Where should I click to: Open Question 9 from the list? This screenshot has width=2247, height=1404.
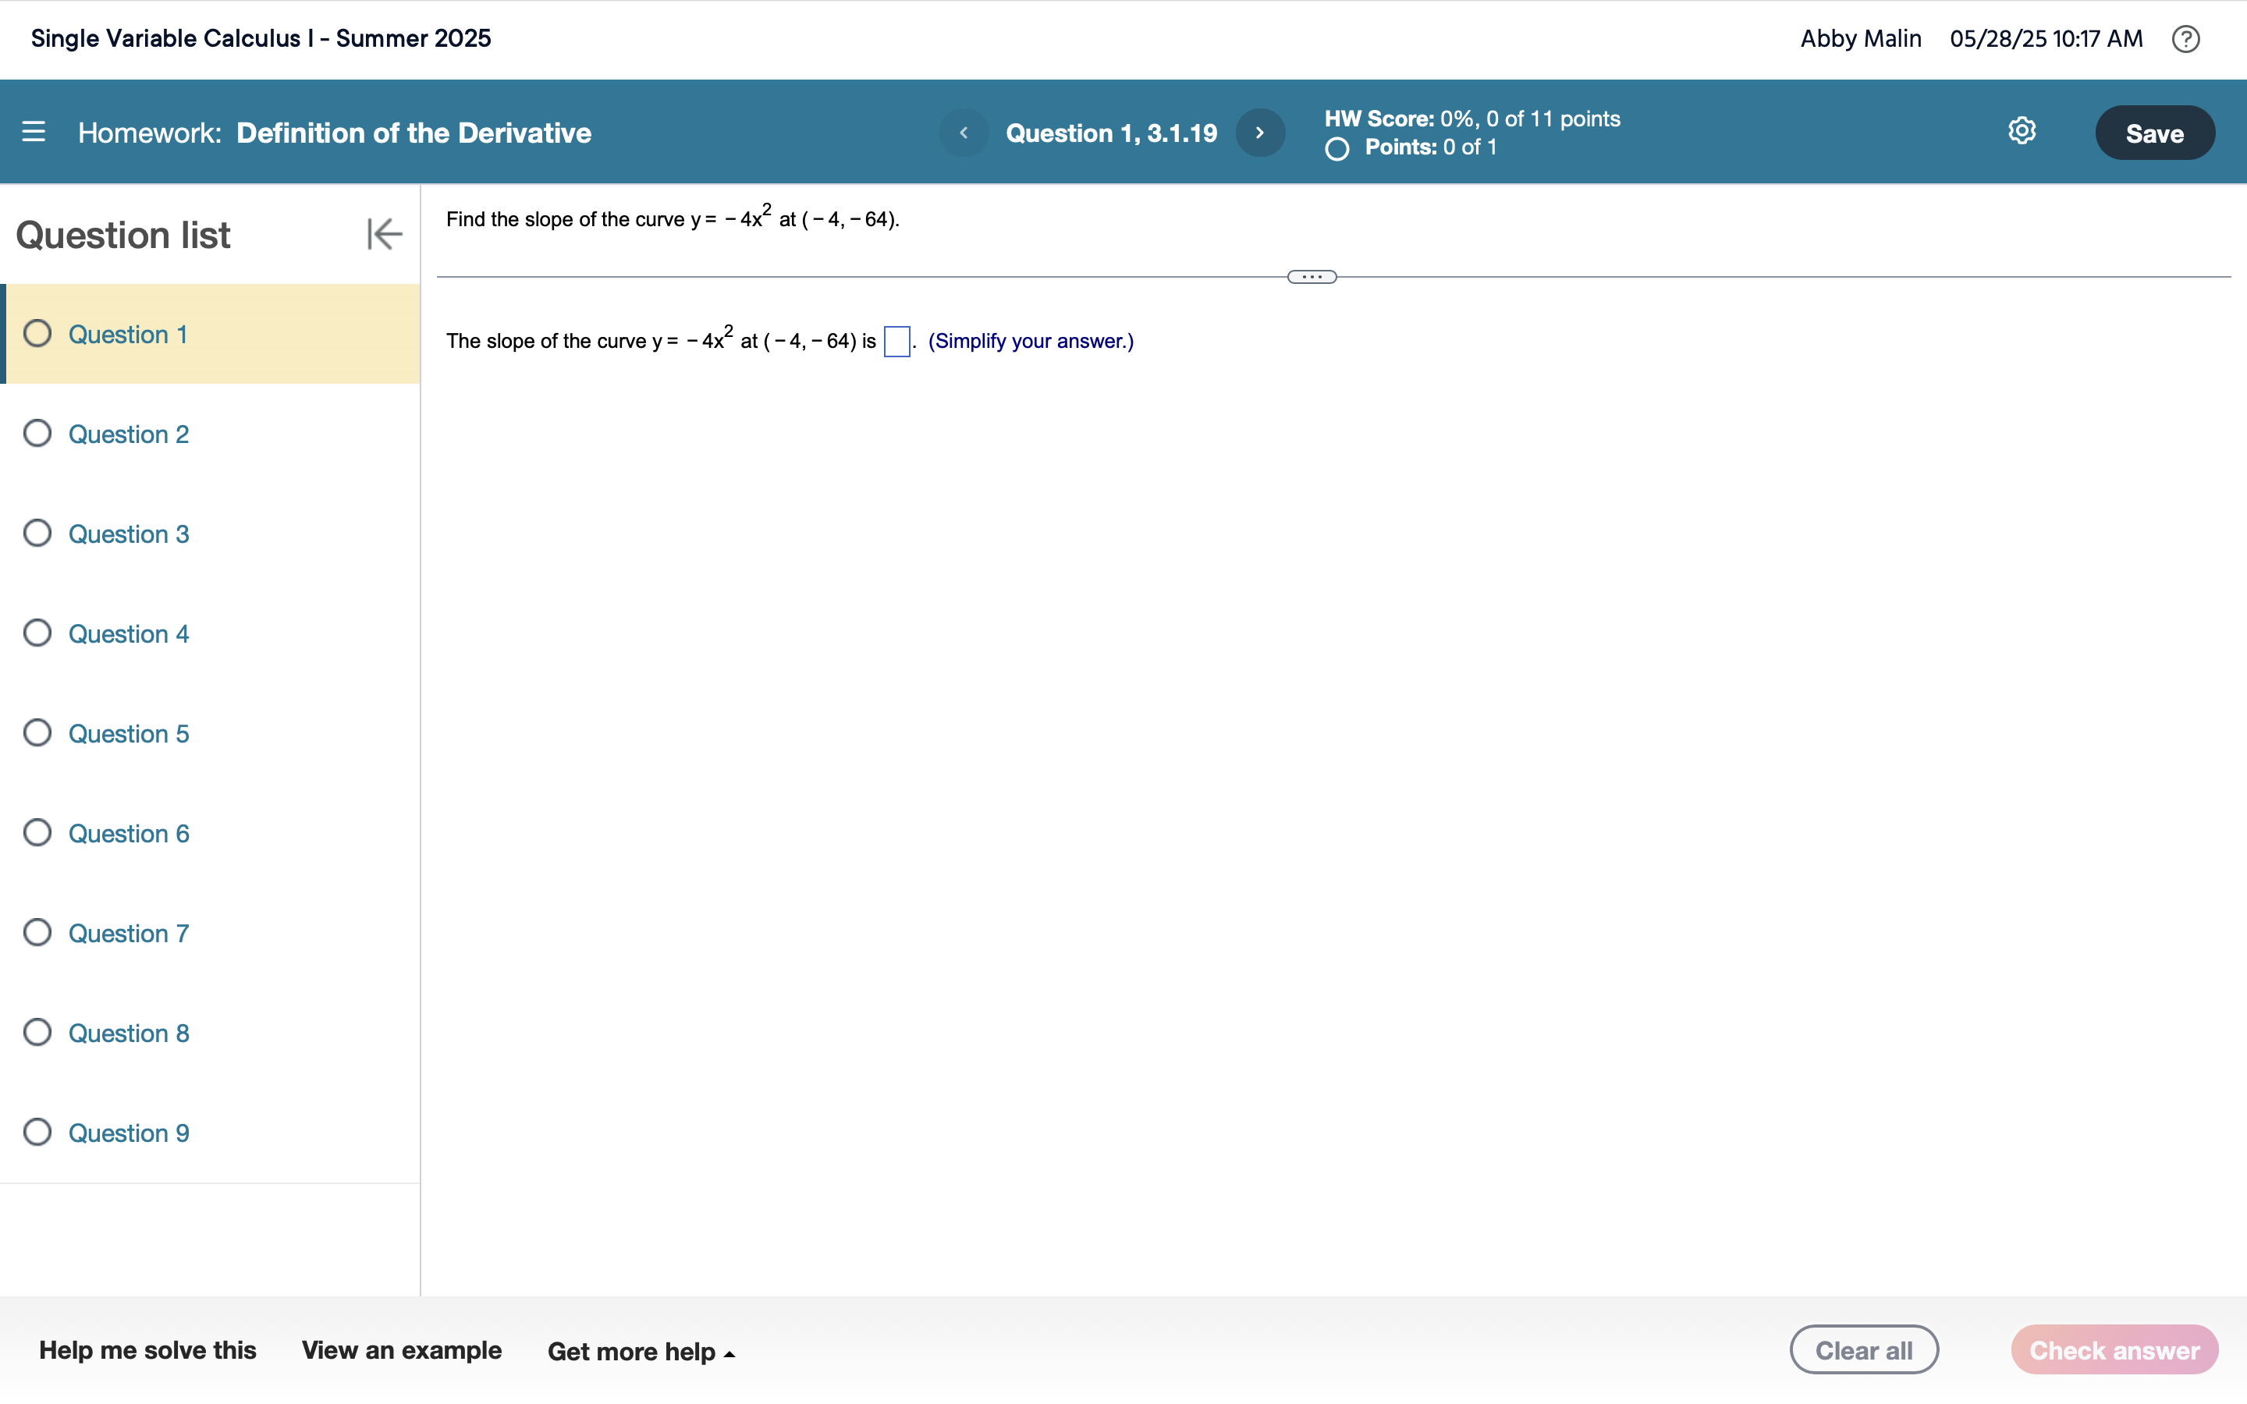[x=128, y=1133]
